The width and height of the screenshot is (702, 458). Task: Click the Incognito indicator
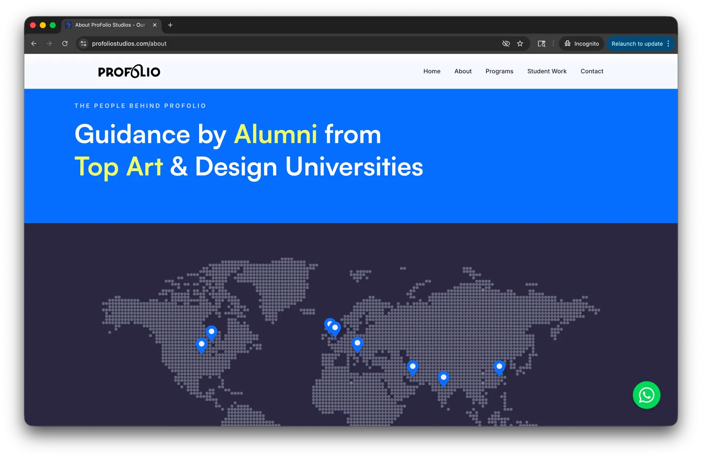point(581,43)
